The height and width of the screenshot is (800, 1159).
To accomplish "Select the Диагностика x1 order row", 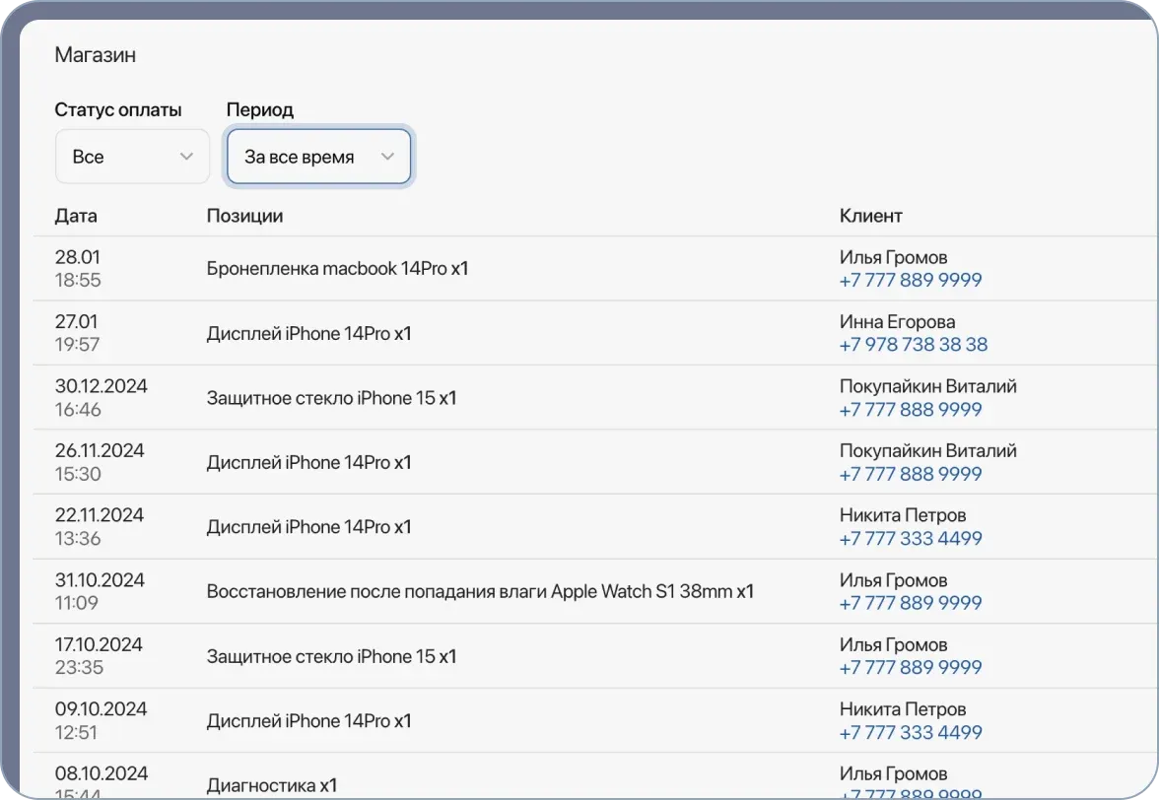I will pyautogui.click(x=271, y=785).
